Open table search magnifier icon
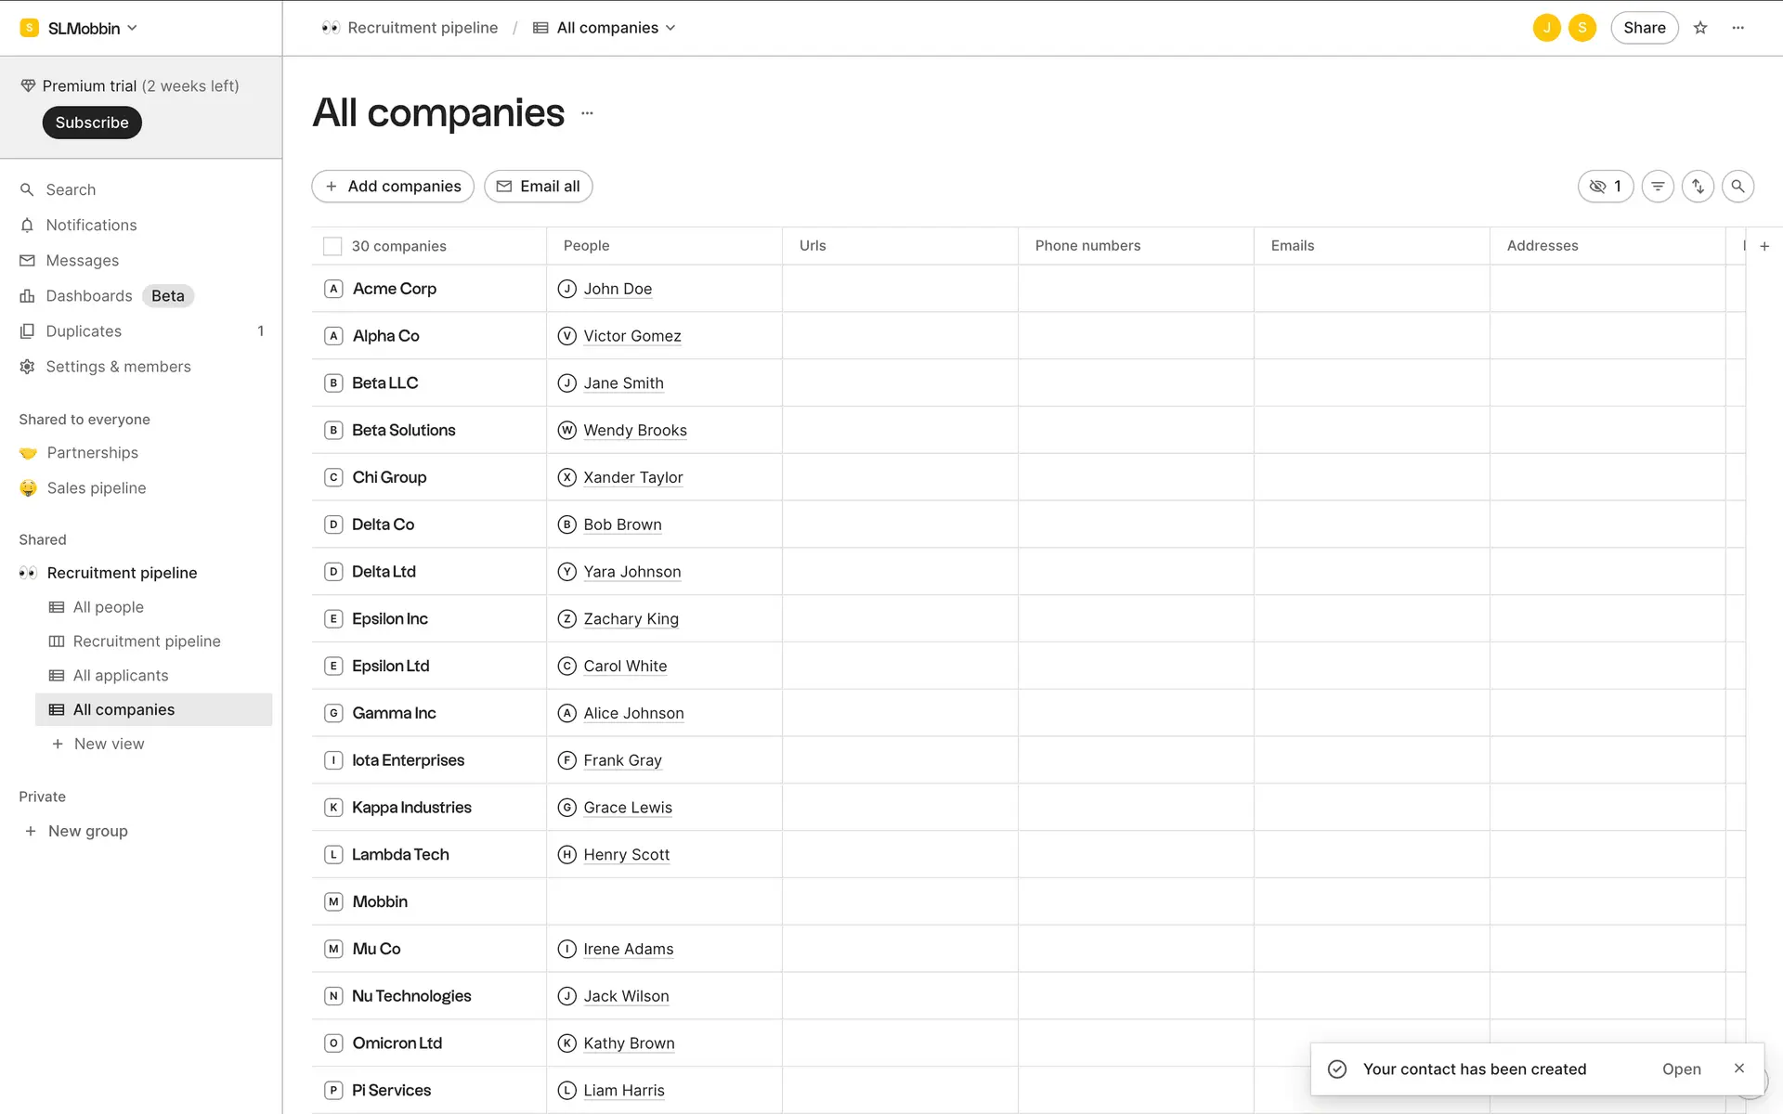The height and width of the screenshot is (1114, 1783). [1737, 187]
